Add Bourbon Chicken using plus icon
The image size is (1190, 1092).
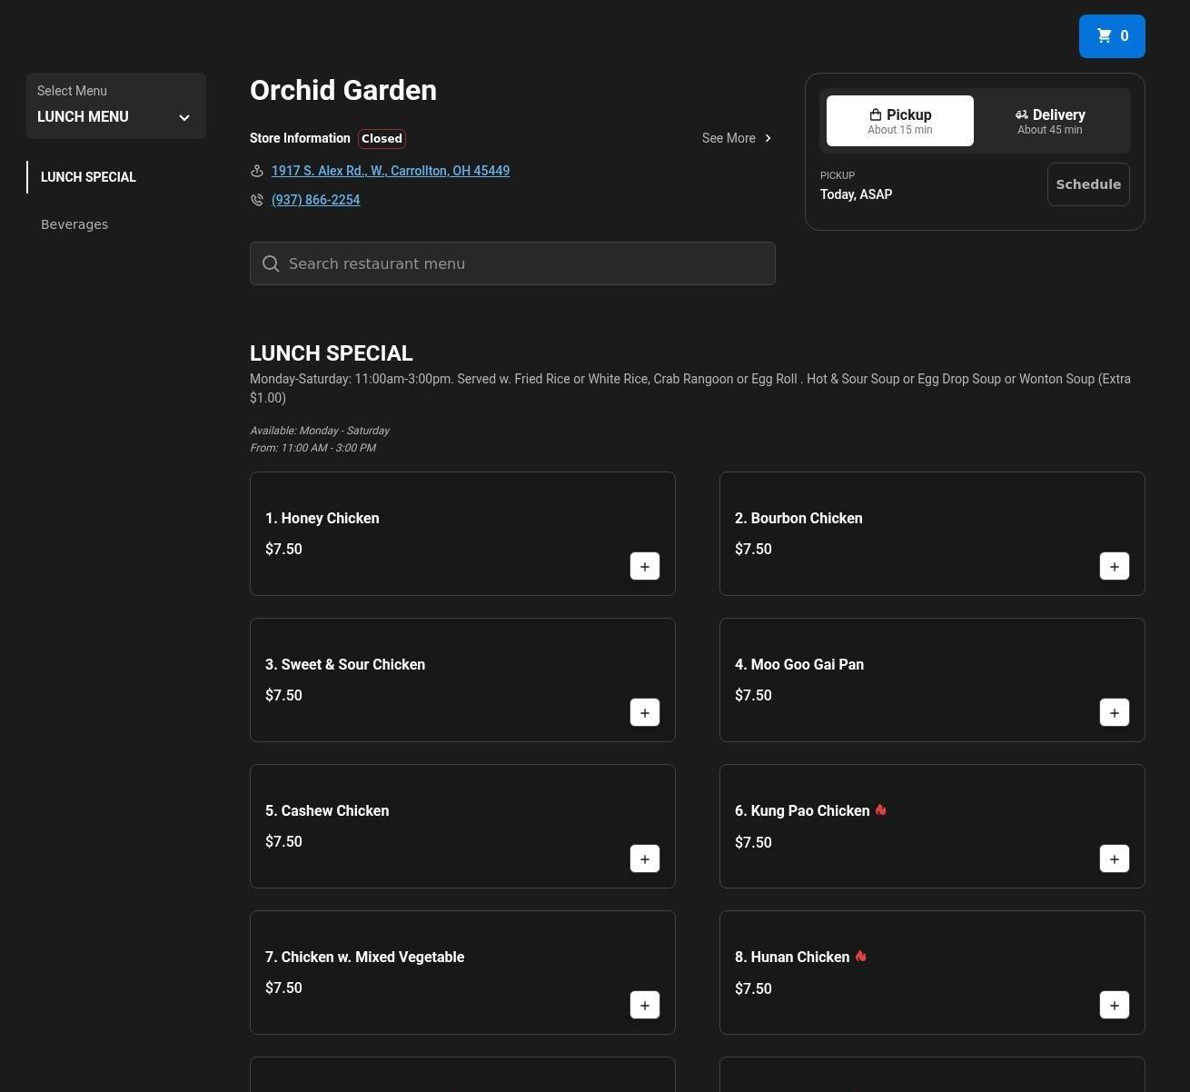click(x=1114, y=566)
